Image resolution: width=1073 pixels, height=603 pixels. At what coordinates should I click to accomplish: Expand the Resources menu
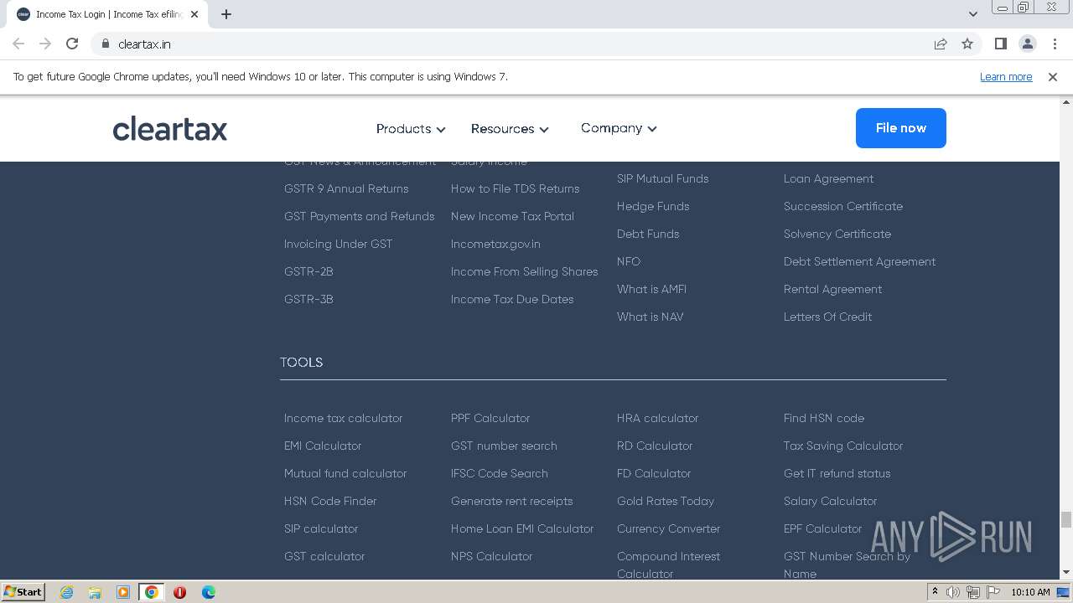(x=510, y=128)
